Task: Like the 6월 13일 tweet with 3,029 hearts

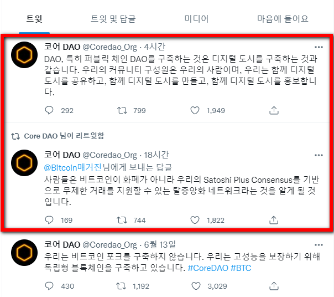Action: [x=196, y=286]
